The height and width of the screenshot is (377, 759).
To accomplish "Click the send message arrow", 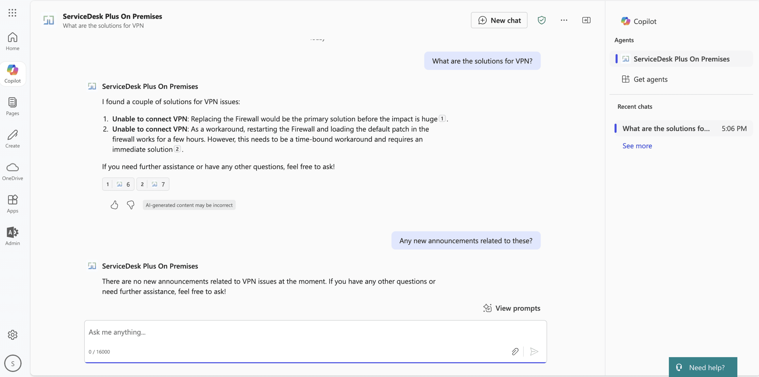I will 534,351.
